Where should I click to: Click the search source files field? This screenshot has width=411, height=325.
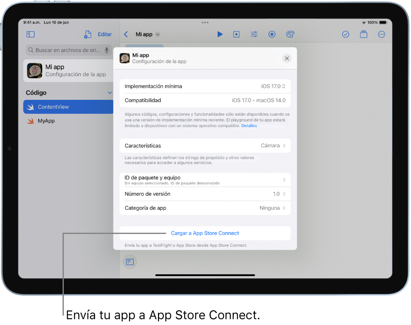69,50
